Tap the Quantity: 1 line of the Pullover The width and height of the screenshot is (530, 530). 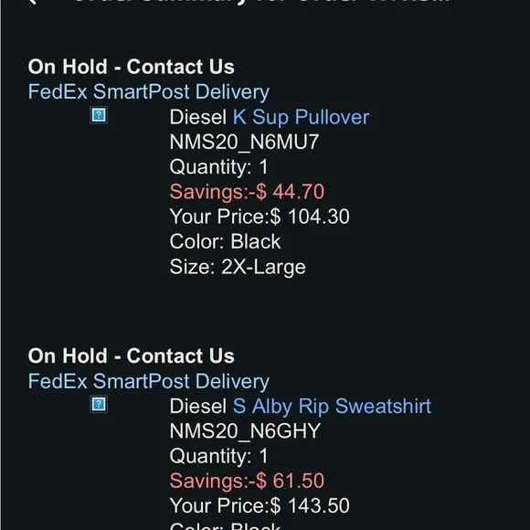[x=218, y=167]
